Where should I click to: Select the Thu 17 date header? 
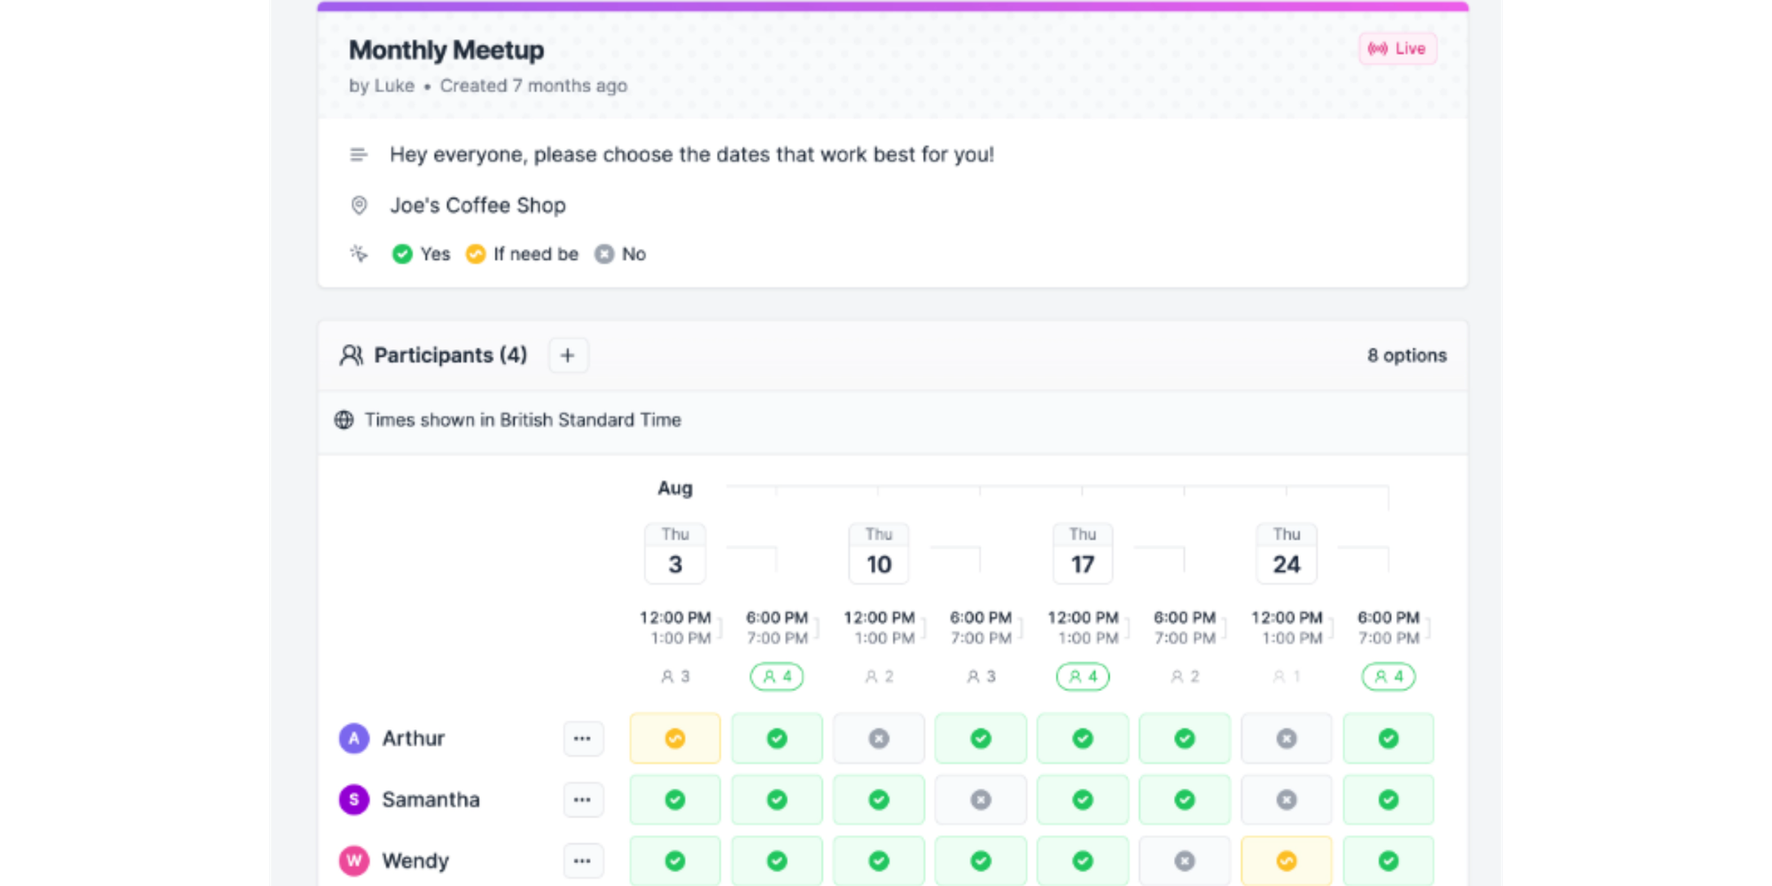pyautogui.click(x=1082, y=553)
